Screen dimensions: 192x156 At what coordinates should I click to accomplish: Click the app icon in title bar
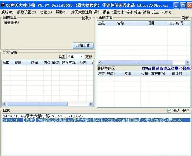2,5
